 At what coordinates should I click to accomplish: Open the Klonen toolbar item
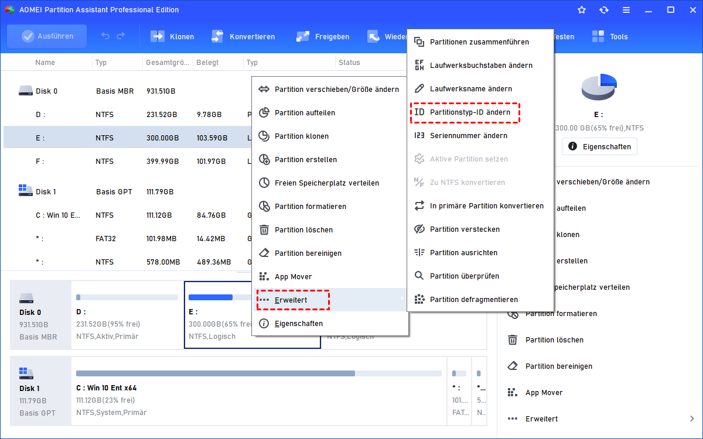coord(173,36)
